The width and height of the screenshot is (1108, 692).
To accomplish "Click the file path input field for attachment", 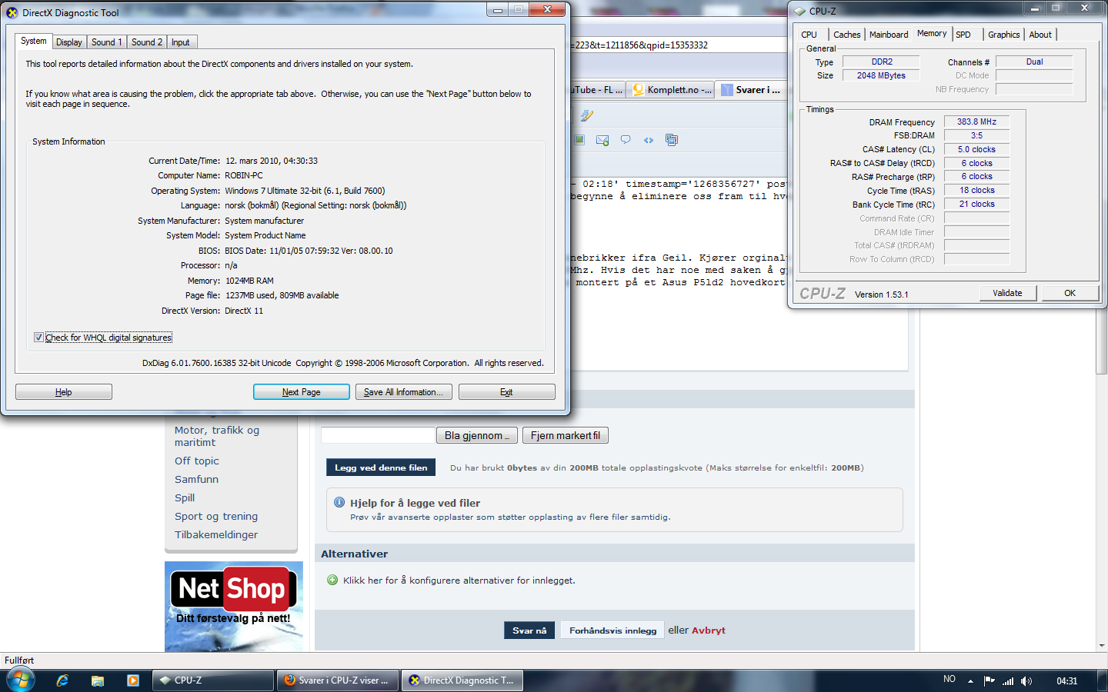I will pyautogui.click(x=378, y=435).
